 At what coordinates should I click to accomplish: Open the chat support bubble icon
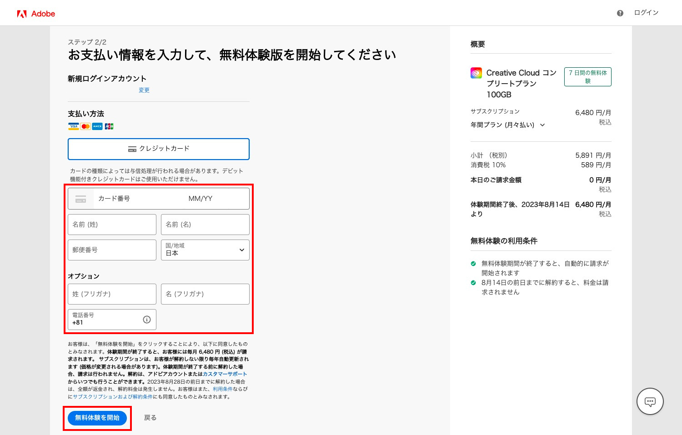650,401
